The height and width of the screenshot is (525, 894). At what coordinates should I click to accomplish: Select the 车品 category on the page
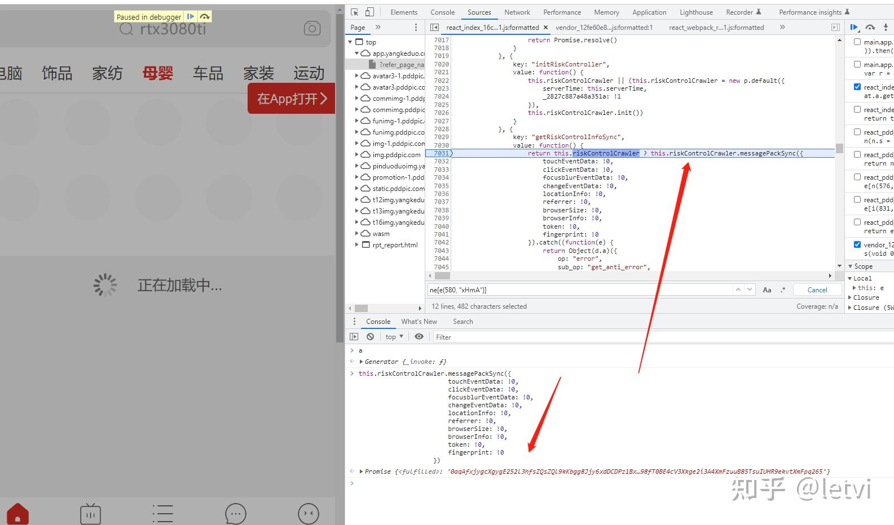click(x=208, y=73)
